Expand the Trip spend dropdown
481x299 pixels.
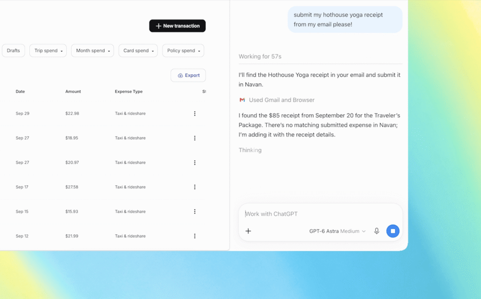pyautogui.click(x=48, y=51)
